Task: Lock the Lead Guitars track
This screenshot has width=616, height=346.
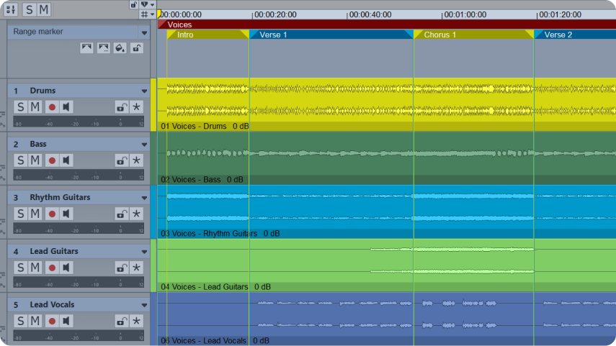Action: (x=122, y=268)
